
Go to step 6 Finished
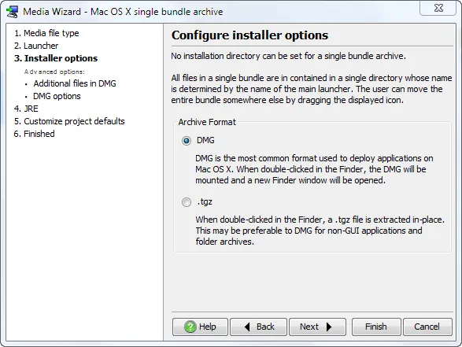coord(34,134)
